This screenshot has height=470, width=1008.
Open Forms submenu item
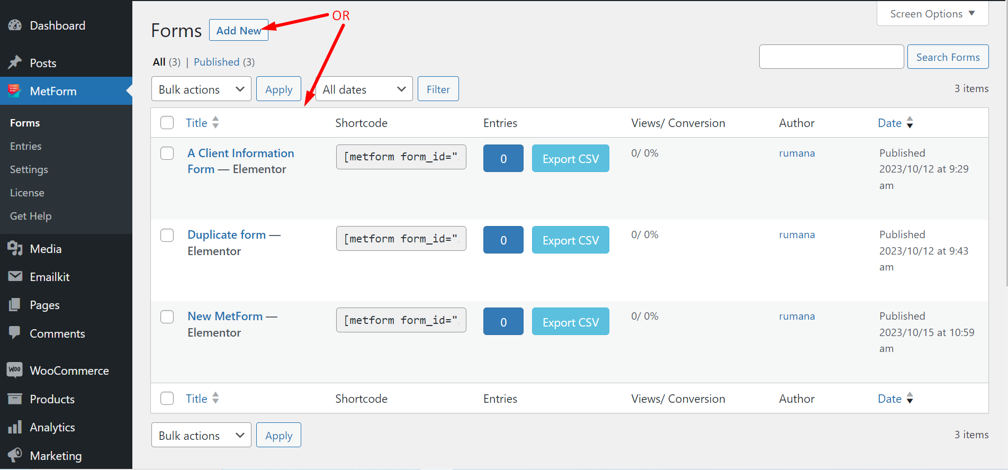pos(25,123)
